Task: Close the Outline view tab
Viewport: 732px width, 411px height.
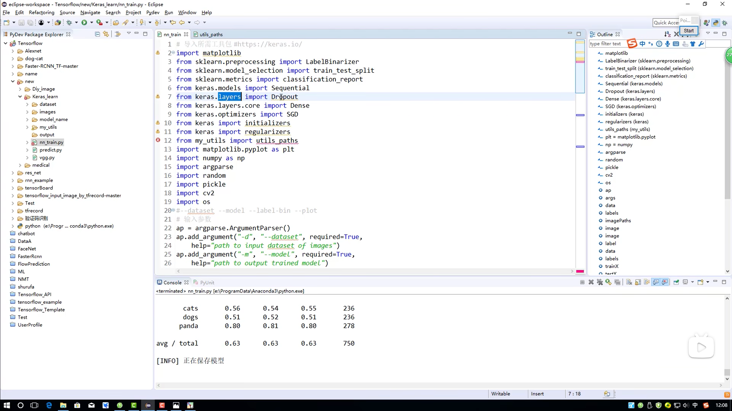Action: [x=618, y=34]
